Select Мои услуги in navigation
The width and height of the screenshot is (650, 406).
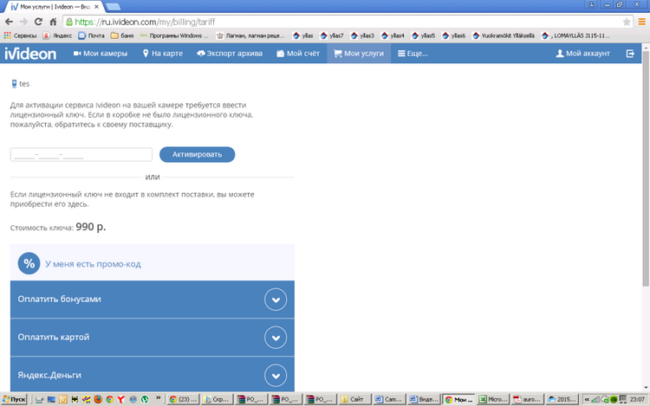(x=359, y=54)
